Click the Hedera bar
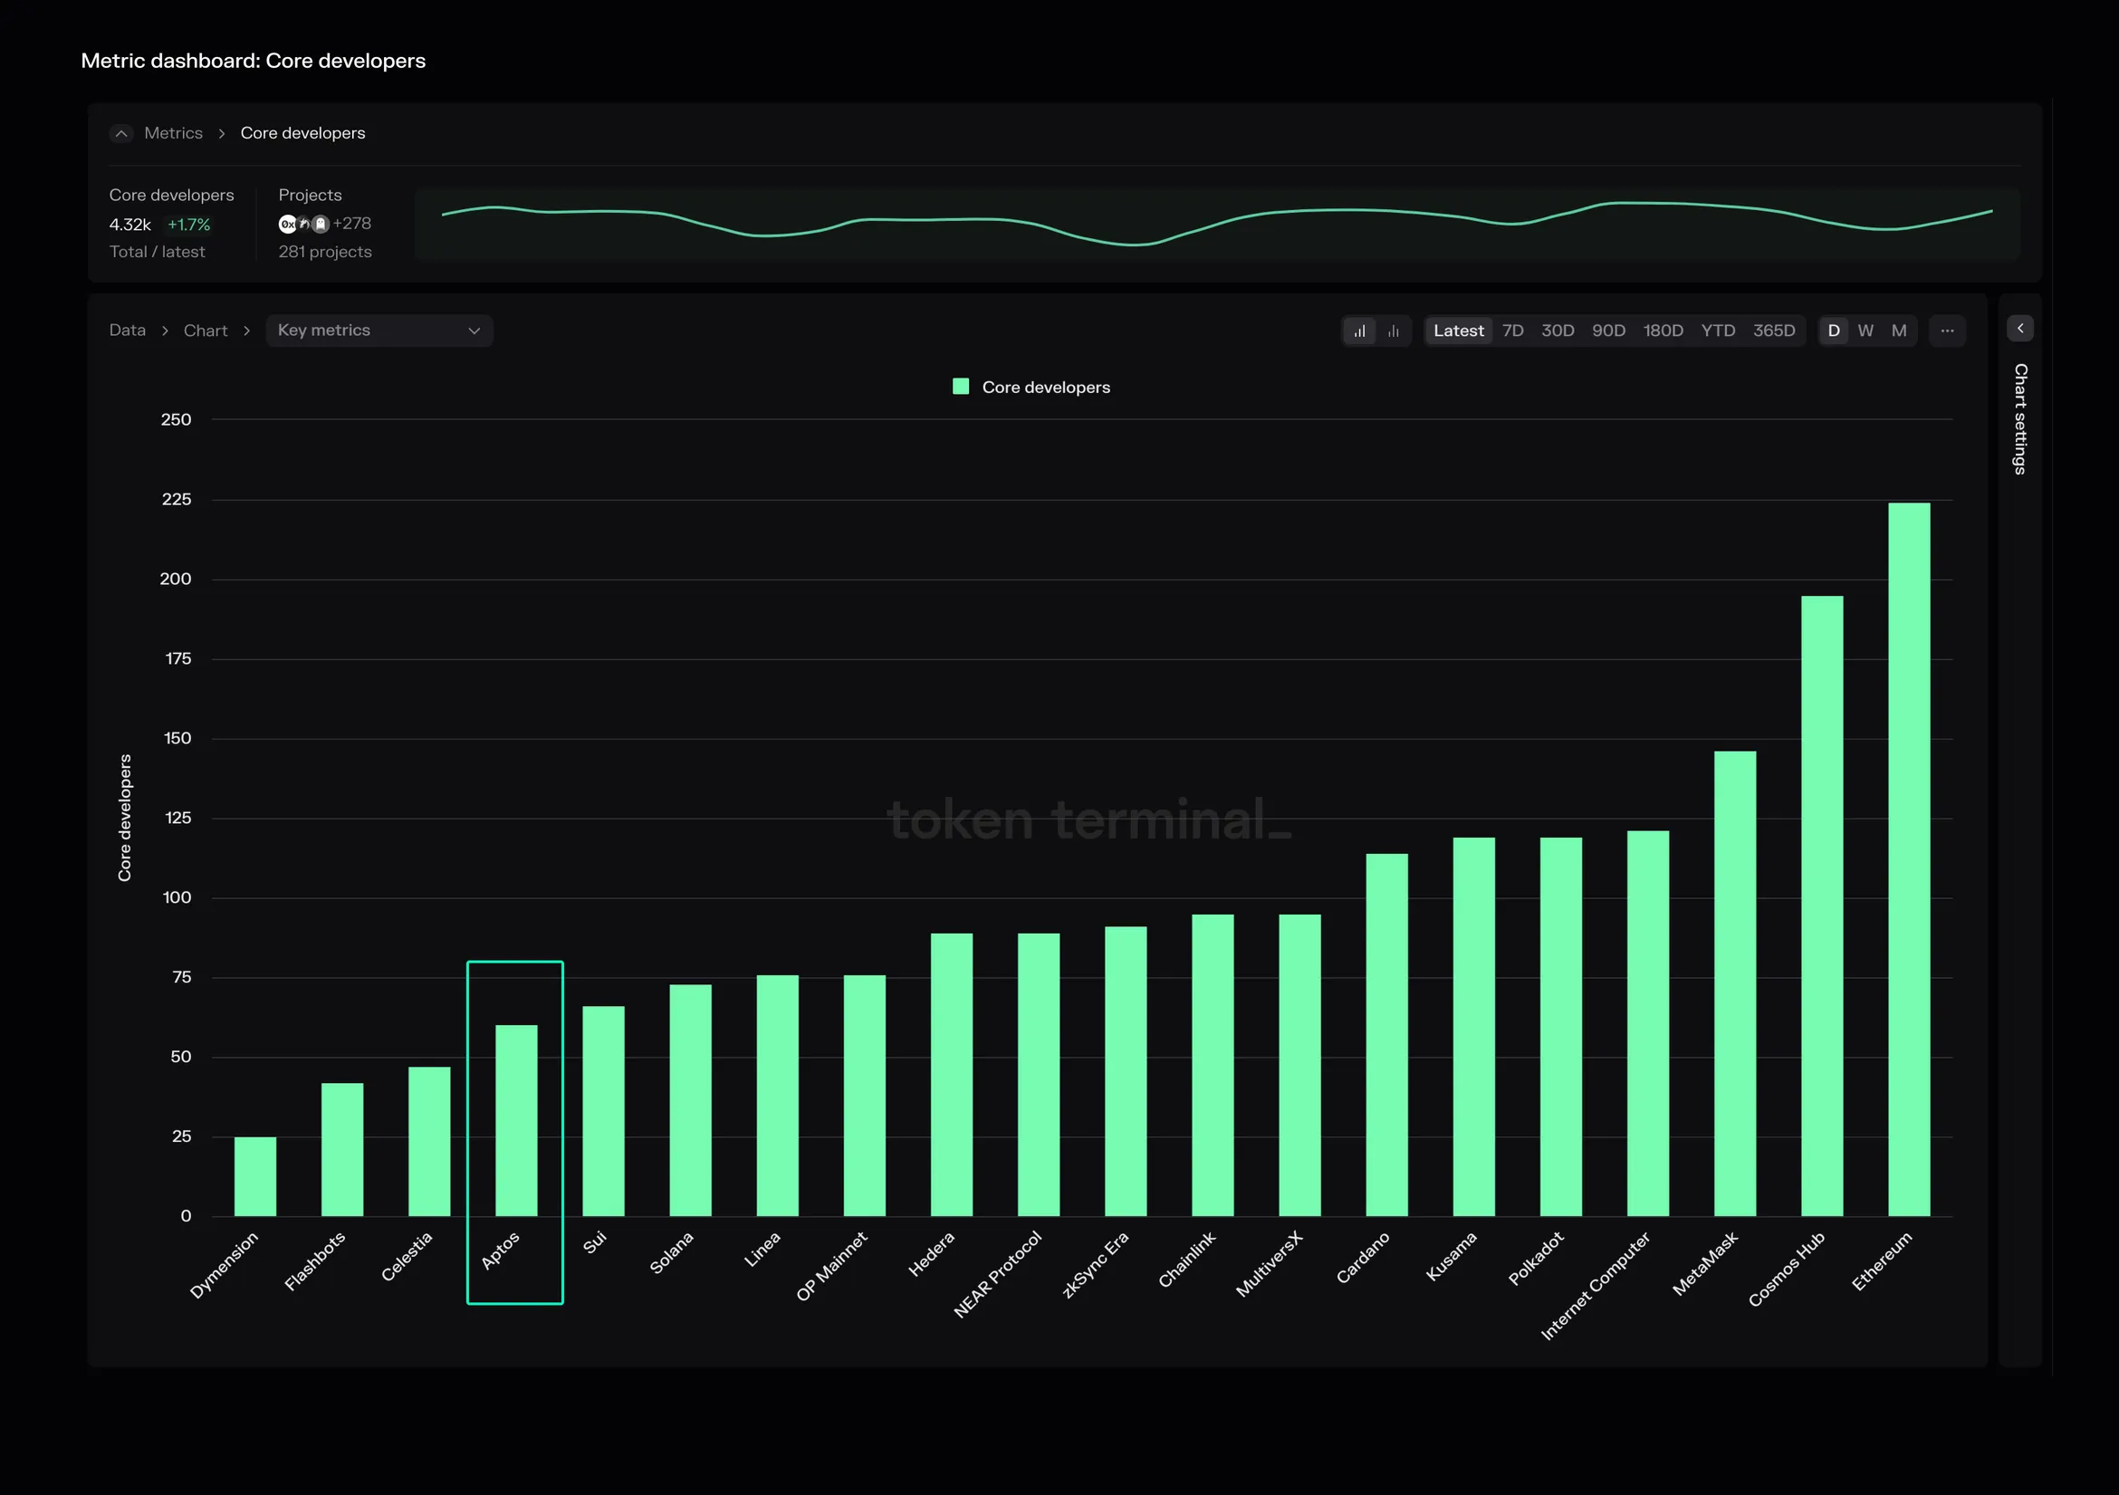The height and width of the screenshot is (1495, 2119). click(x=952, y=1075)
